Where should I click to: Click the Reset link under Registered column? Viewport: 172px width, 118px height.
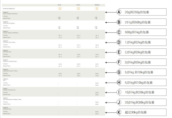pyautogui.click(x=97, y=8)
